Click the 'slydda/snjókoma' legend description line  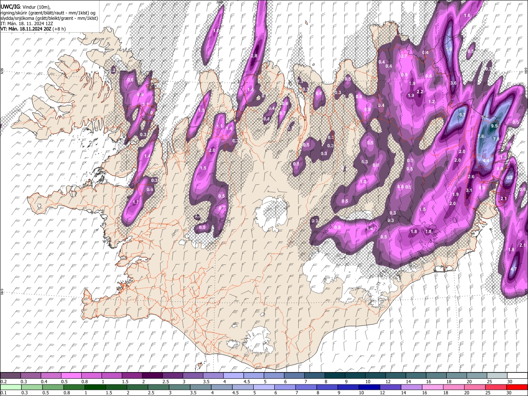(49, 19)
